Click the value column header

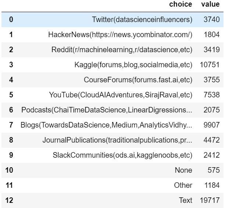pyautogui.click(x=210, y=4)
